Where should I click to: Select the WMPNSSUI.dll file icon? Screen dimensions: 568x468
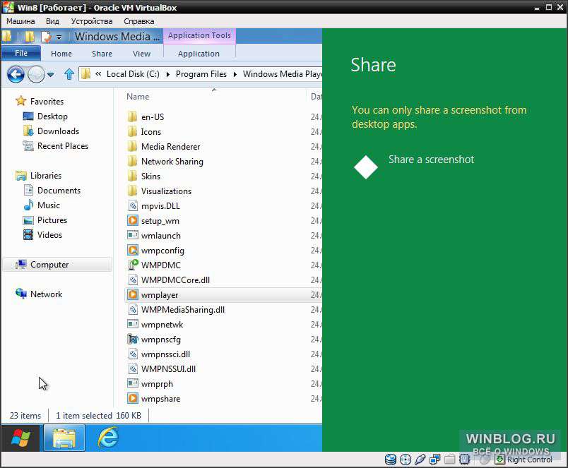coord(133,369)
